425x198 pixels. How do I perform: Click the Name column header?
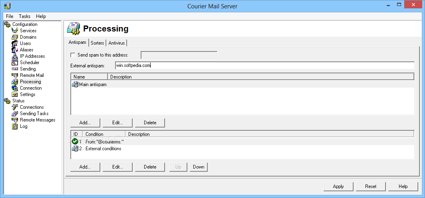click(89, 77)
